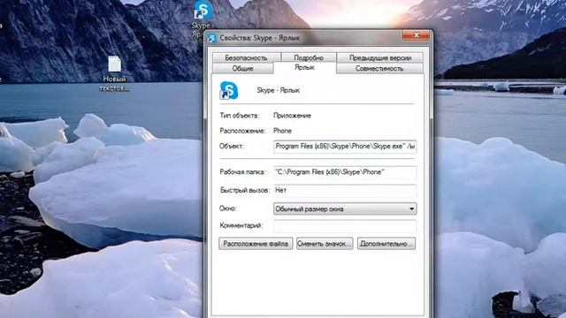Click the Phone location value text

pyautogui.click(x=283, y=131)
